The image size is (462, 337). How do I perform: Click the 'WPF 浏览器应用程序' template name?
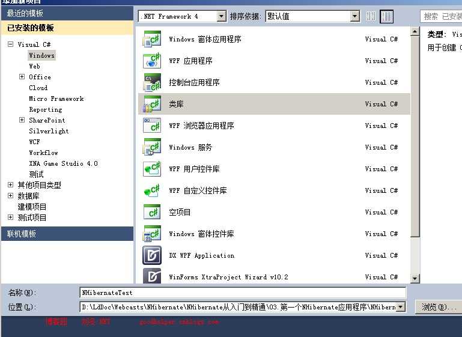pos(201,126)
